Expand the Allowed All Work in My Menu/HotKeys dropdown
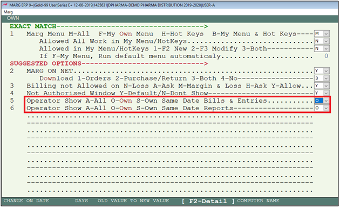The width and height of the screenshot is (340, 207). (326, 41)
